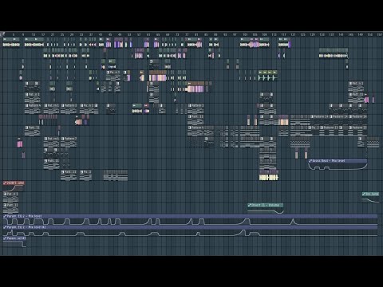Select the Param. EQ 2 - Mix level automation clip
Screen dimensions: 383x287
190,220
